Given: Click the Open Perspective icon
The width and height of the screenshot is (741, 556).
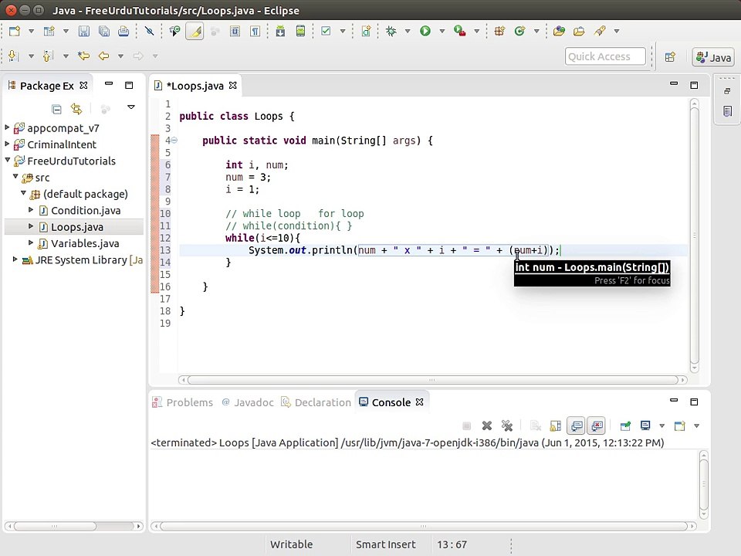Looking at the screenshot, I should pos(670,56).
